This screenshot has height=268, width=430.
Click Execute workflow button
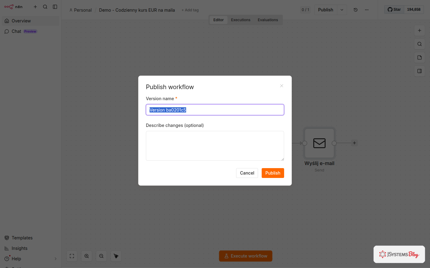(246, 256)
